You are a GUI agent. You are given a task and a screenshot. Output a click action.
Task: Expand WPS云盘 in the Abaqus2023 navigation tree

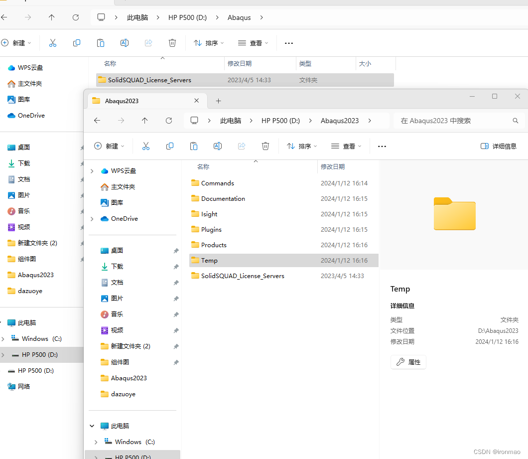pyautogui.click(x=92, y=171)
